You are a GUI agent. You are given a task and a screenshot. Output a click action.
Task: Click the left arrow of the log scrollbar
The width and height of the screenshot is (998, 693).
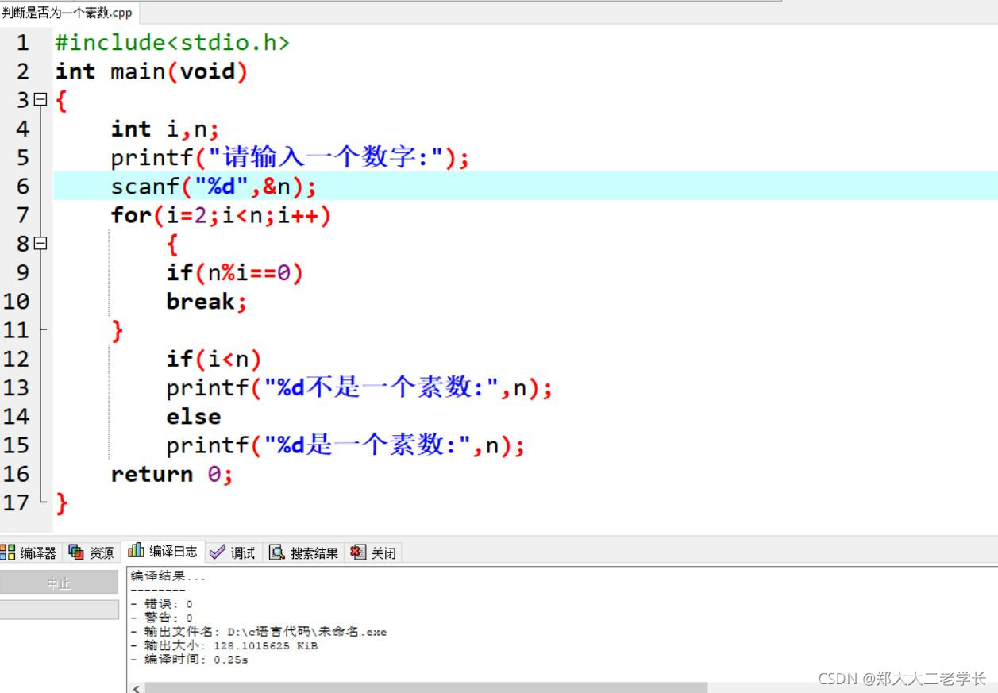(x=136, y=688)
